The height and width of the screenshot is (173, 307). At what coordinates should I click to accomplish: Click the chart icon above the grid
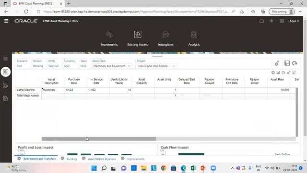click(278, 73)
